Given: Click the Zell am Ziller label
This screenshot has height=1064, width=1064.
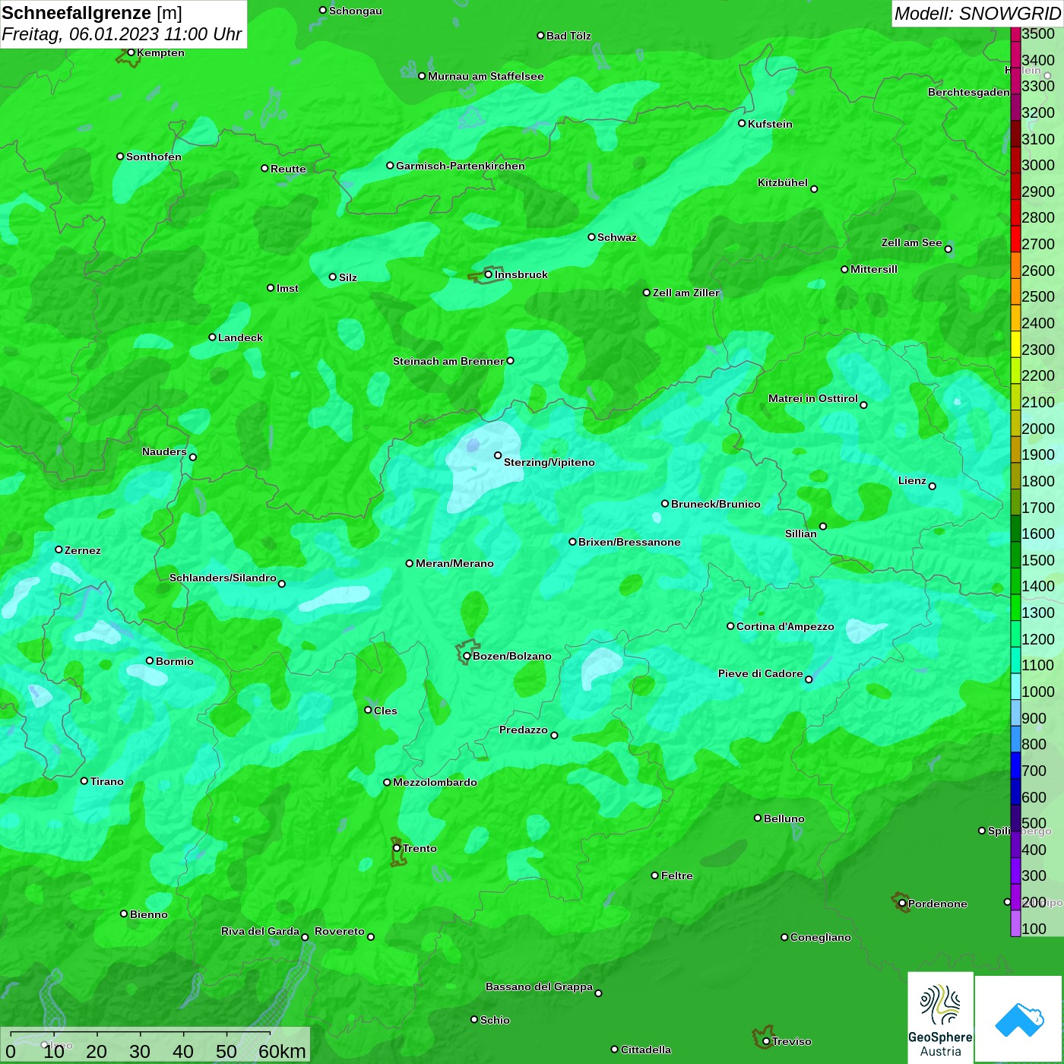Looking at the screenshot, I should 686,293.
